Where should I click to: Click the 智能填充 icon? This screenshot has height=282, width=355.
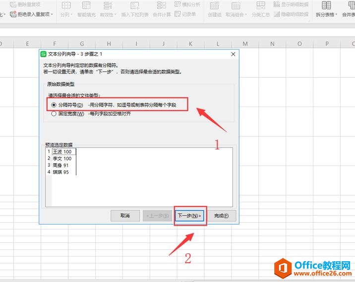86,5
